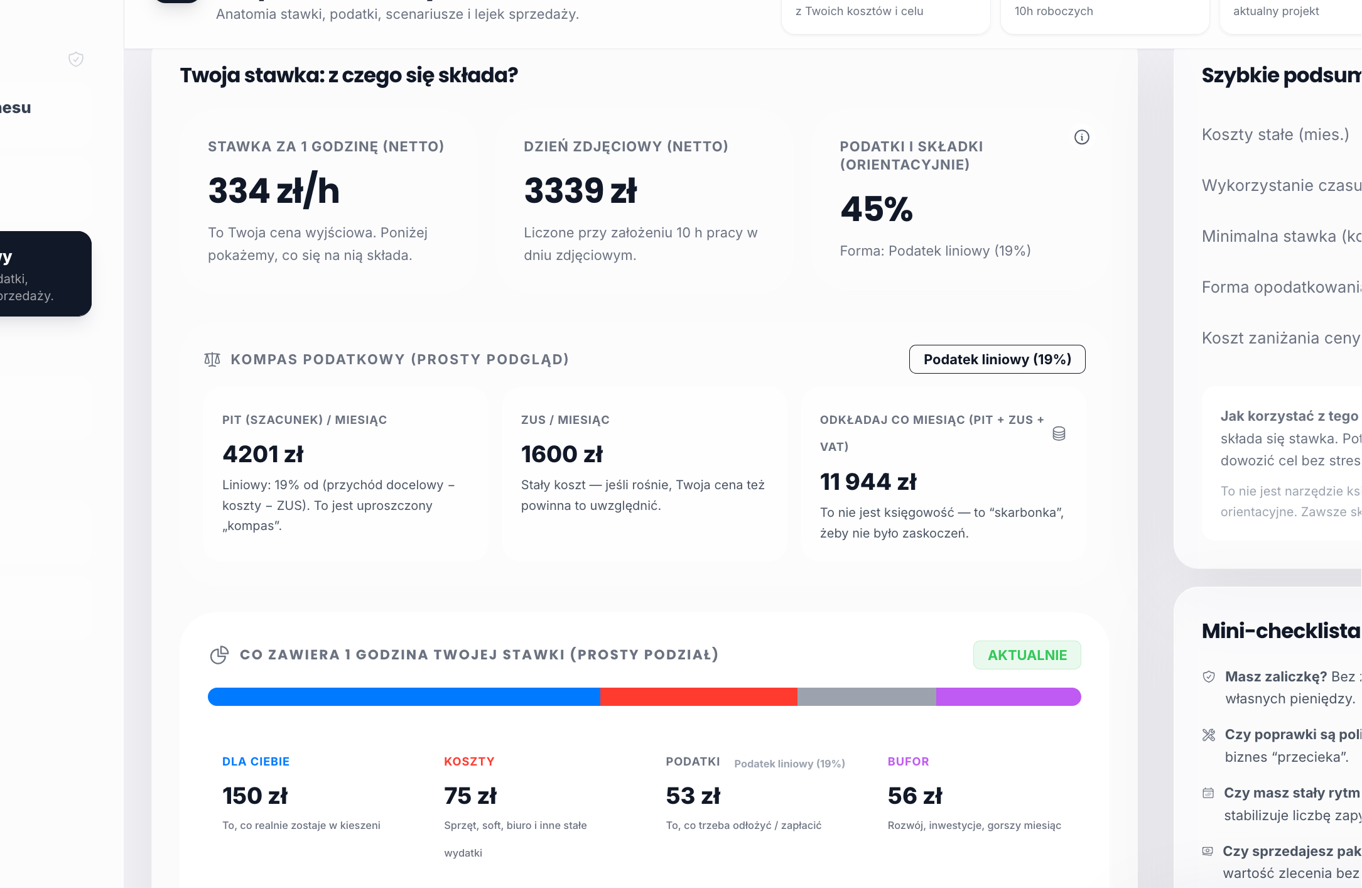Click heading Twoja stawka: z czego się składa?
1362x888 pixels.
349,75
